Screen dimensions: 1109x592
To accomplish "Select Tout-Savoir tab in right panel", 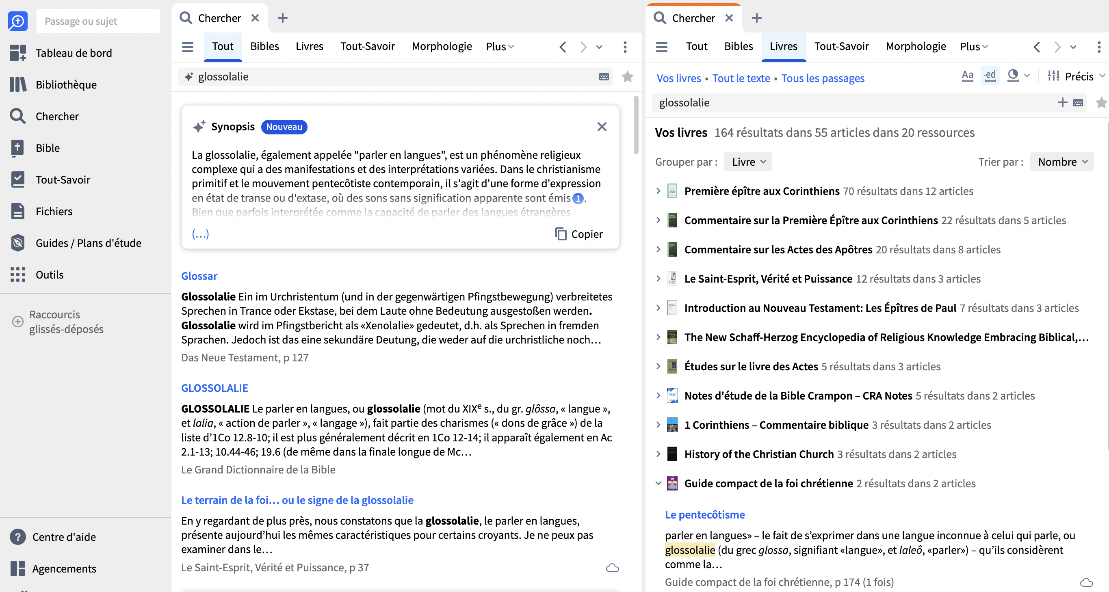I will (841, 46).
